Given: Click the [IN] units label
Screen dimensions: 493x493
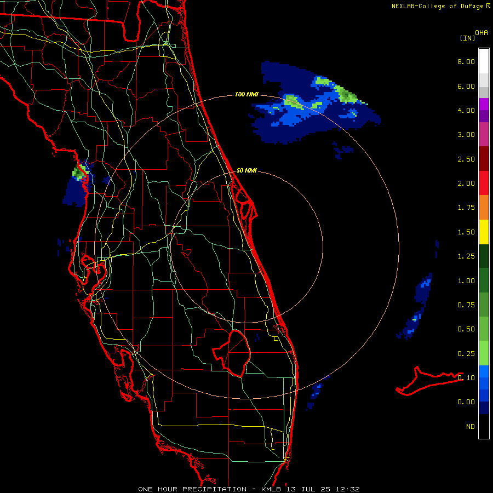Looking at the screenshot, I should point(467,38).
